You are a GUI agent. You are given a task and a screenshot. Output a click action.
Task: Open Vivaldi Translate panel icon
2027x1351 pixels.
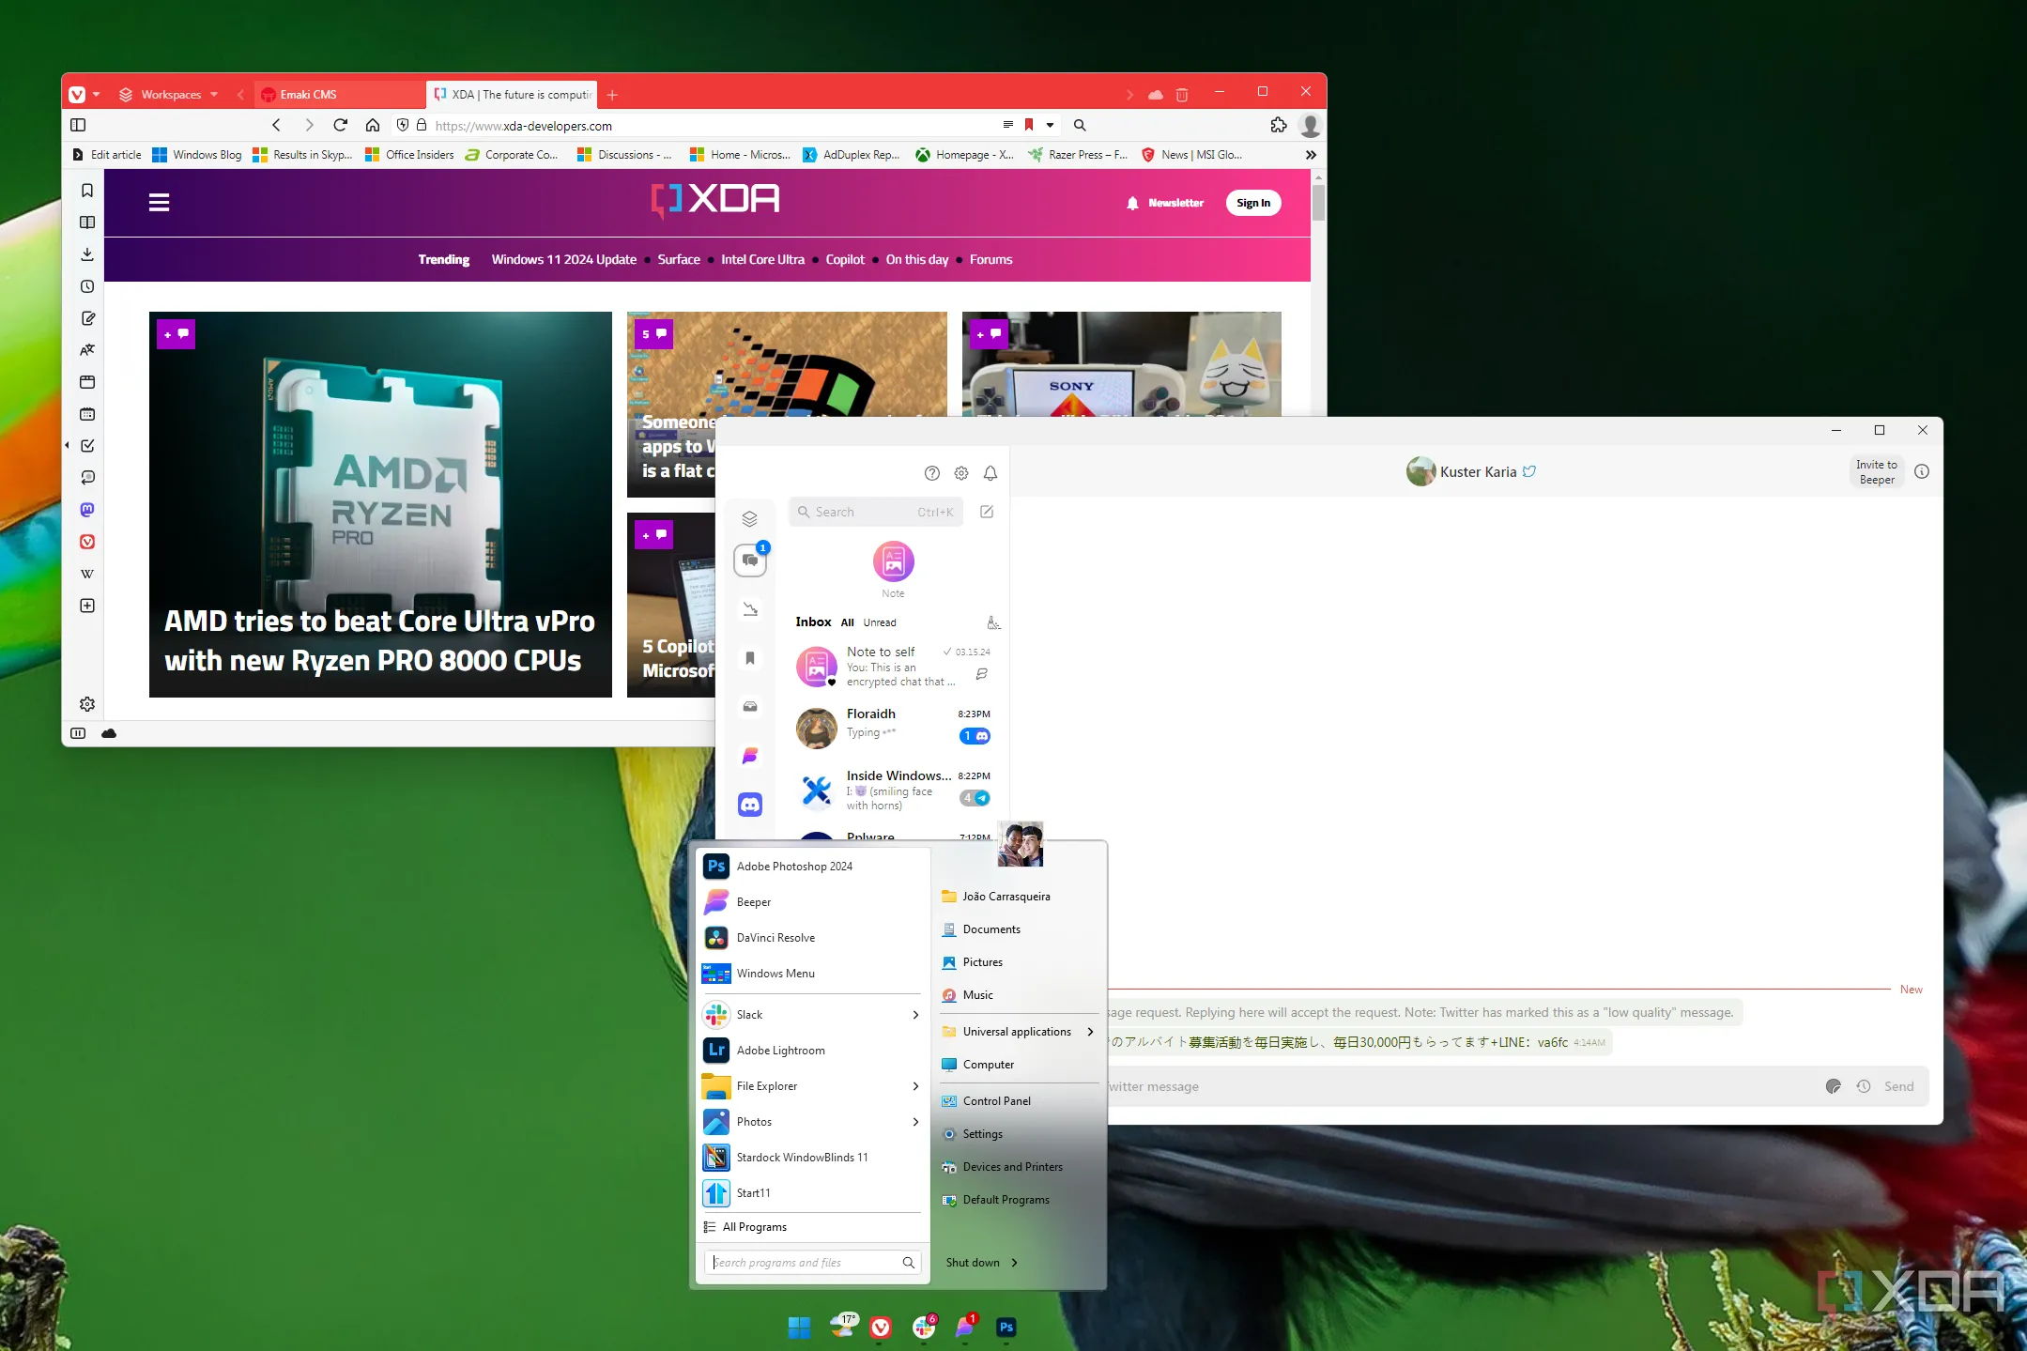pos(87,350)
